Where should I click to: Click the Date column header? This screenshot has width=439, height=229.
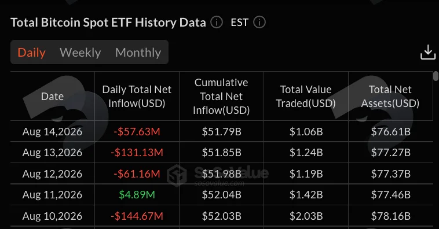point(52,96)
